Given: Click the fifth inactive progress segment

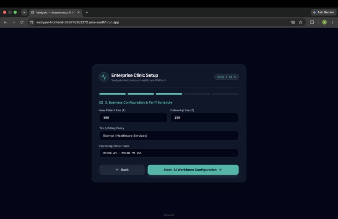Looking at the screenshot, I should point(226,94).
